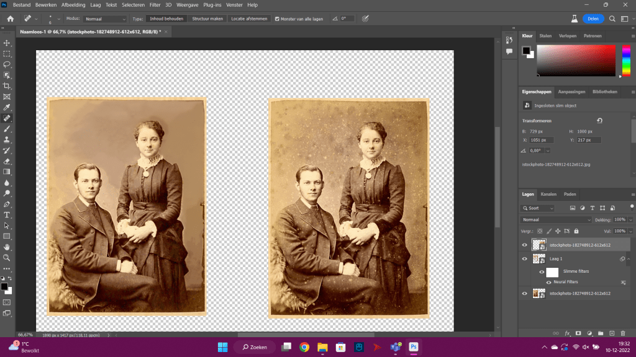636x357 pixels.
Task: Click the red color picker field
Action: pos(576,60)
